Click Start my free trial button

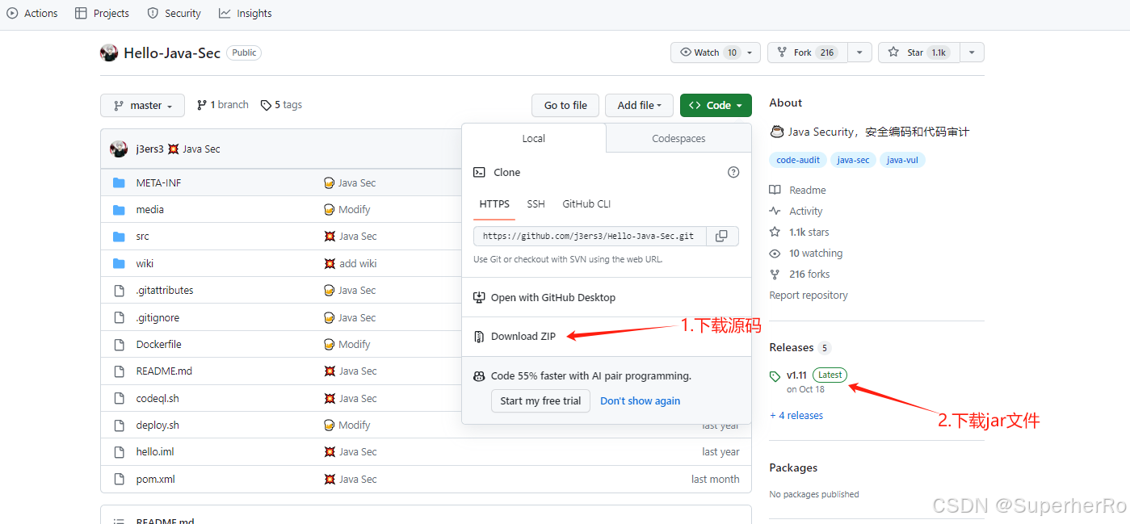[540, 401]
